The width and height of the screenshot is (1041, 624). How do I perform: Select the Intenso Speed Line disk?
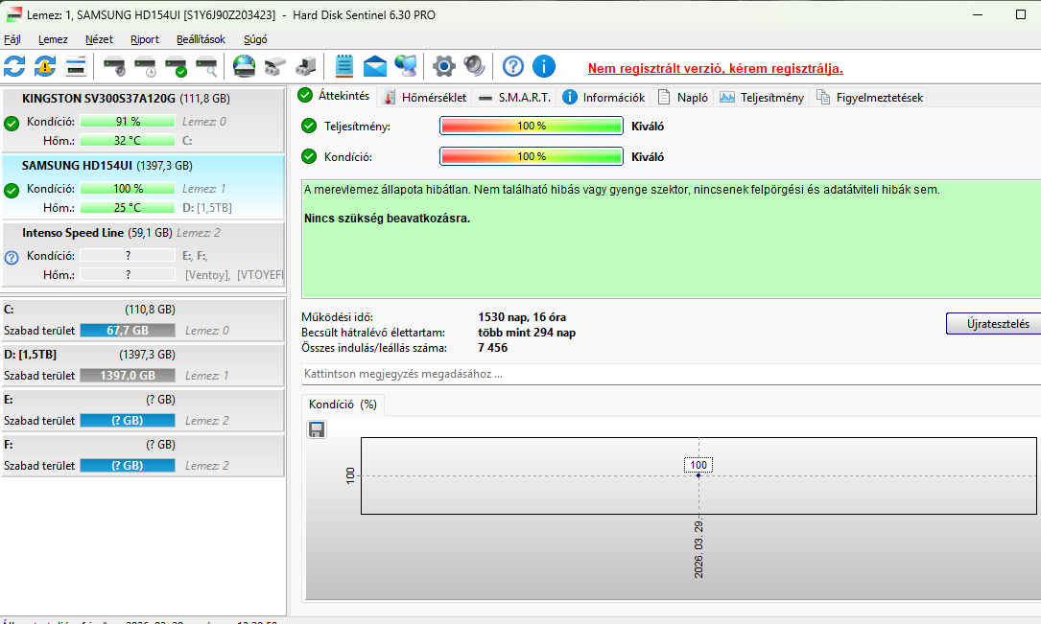point(143,255)
